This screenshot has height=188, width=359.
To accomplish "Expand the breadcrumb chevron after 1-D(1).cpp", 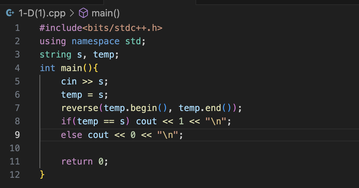I will 72,13.
